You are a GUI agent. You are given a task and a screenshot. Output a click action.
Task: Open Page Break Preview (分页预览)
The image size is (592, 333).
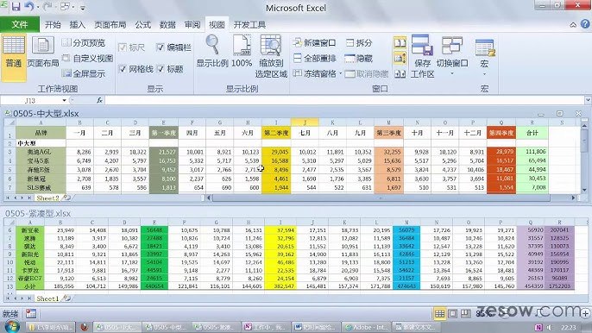[84, 42]
